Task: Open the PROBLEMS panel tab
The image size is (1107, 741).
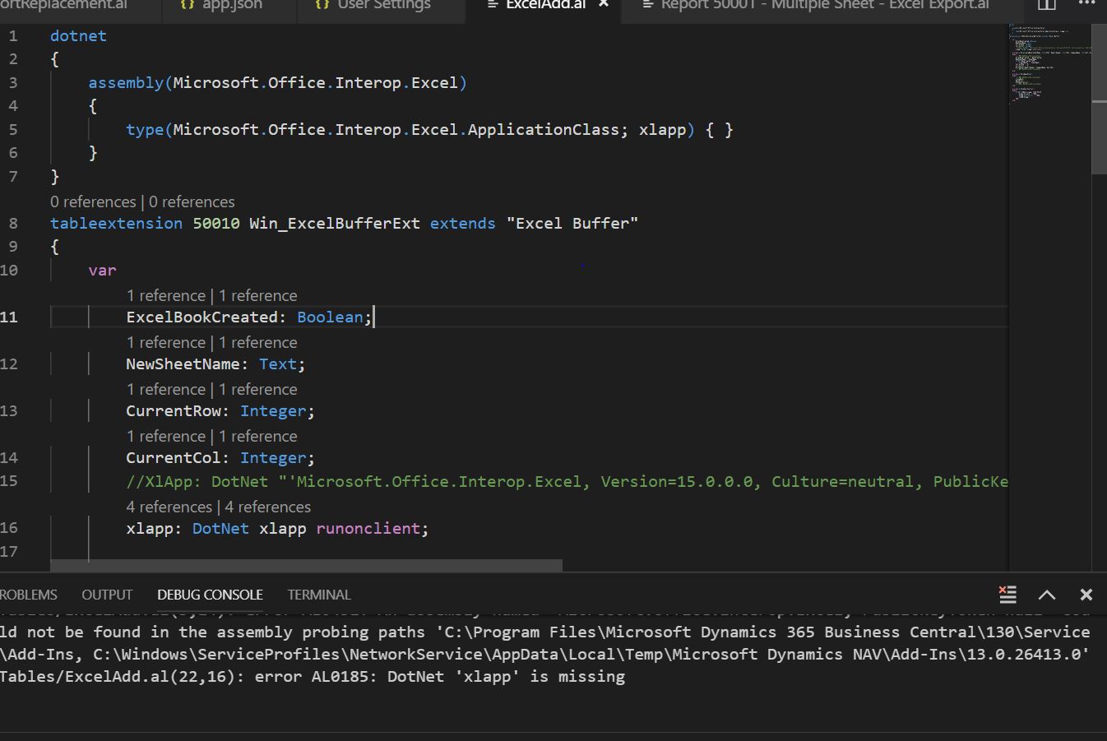Action: pos(28,594)
